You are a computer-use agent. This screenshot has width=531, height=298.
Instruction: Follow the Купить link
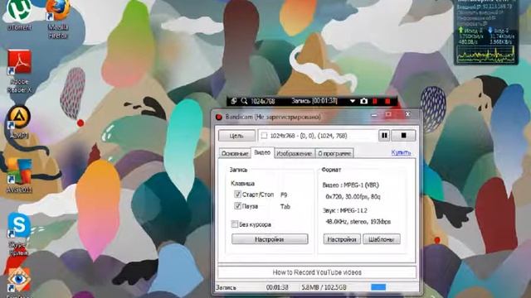pyautogui.click(x=401, y=152)
